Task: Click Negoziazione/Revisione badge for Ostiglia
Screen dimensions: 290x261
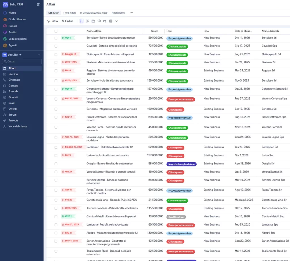Action: [x=181, y=164]
